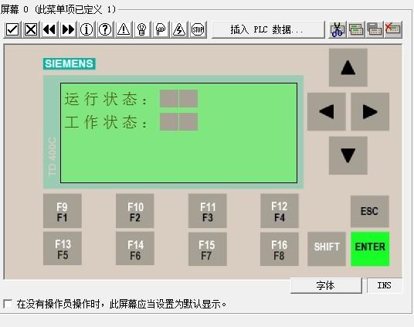414x327 pixels.
Task: Click the rewind double-left arrow icon
Action: coord(49,29)
